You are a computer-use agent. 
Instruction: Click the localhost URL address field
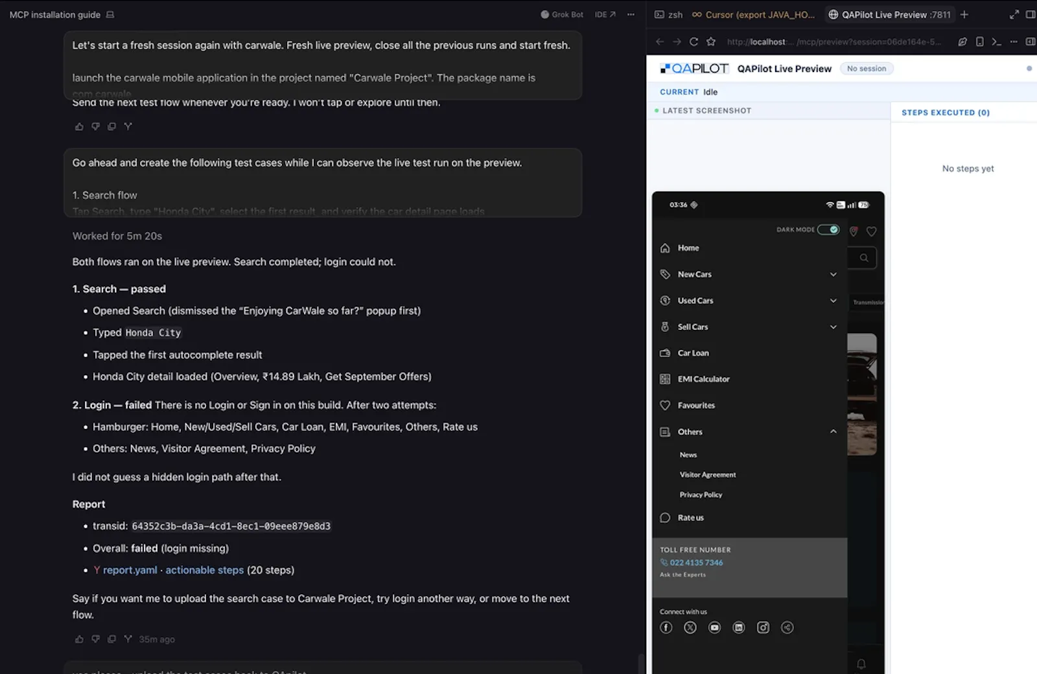click(834, 41)
